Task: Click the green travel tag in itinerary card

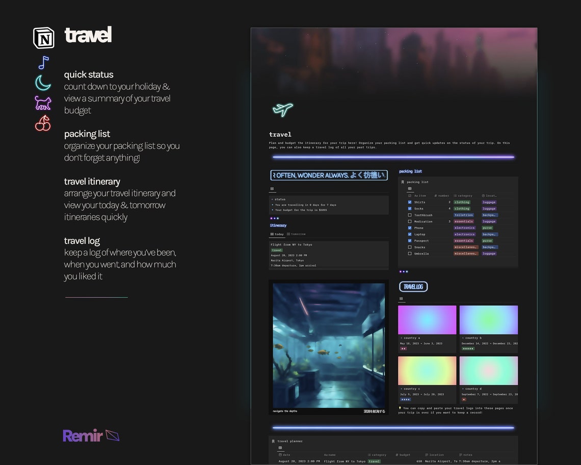Action: click(x=277, y=250)
